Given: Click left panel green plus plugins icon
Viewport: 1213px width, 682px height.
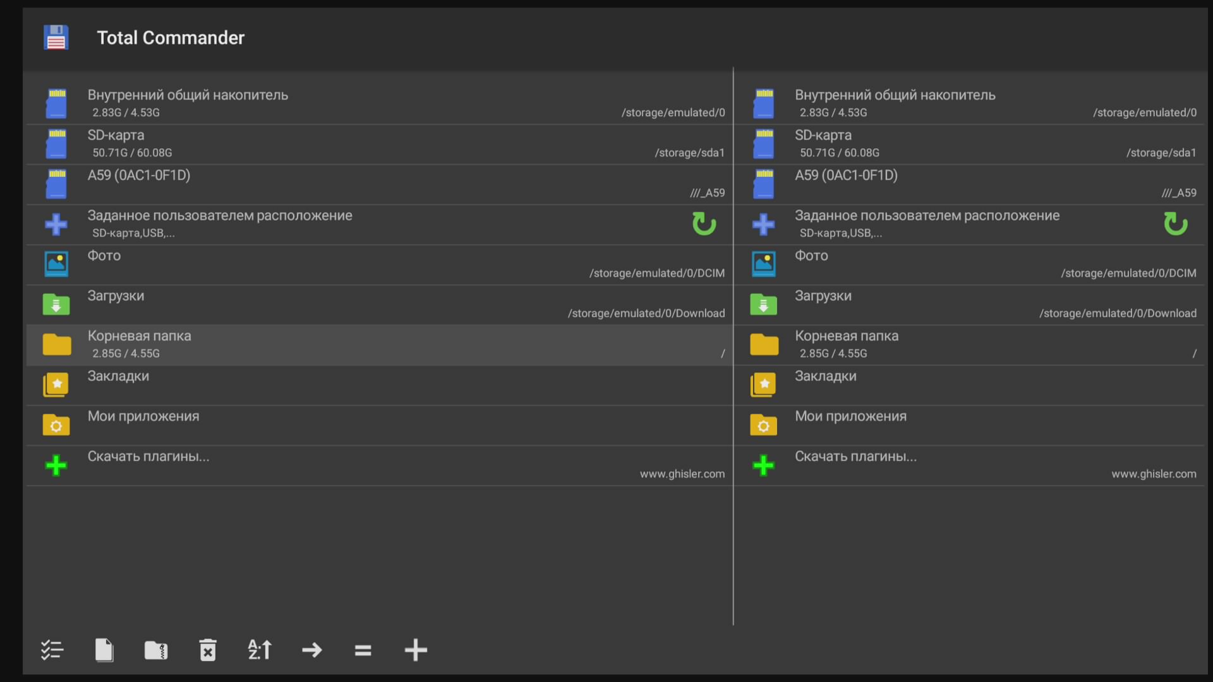Looking at the screenshot, I should pyautogui.click(x=56, y=465).
